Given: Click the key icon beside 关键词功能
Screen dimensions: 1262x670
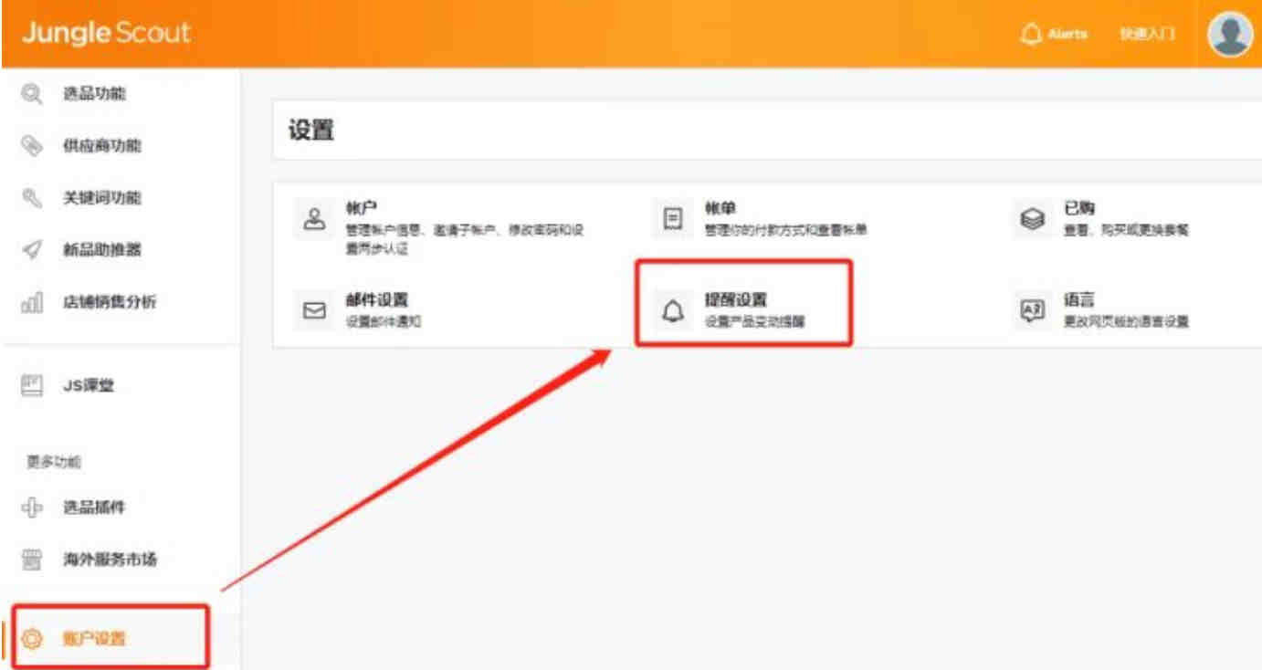Looking at the screenshot, I should pyautogui.click(x=32, y=198).
